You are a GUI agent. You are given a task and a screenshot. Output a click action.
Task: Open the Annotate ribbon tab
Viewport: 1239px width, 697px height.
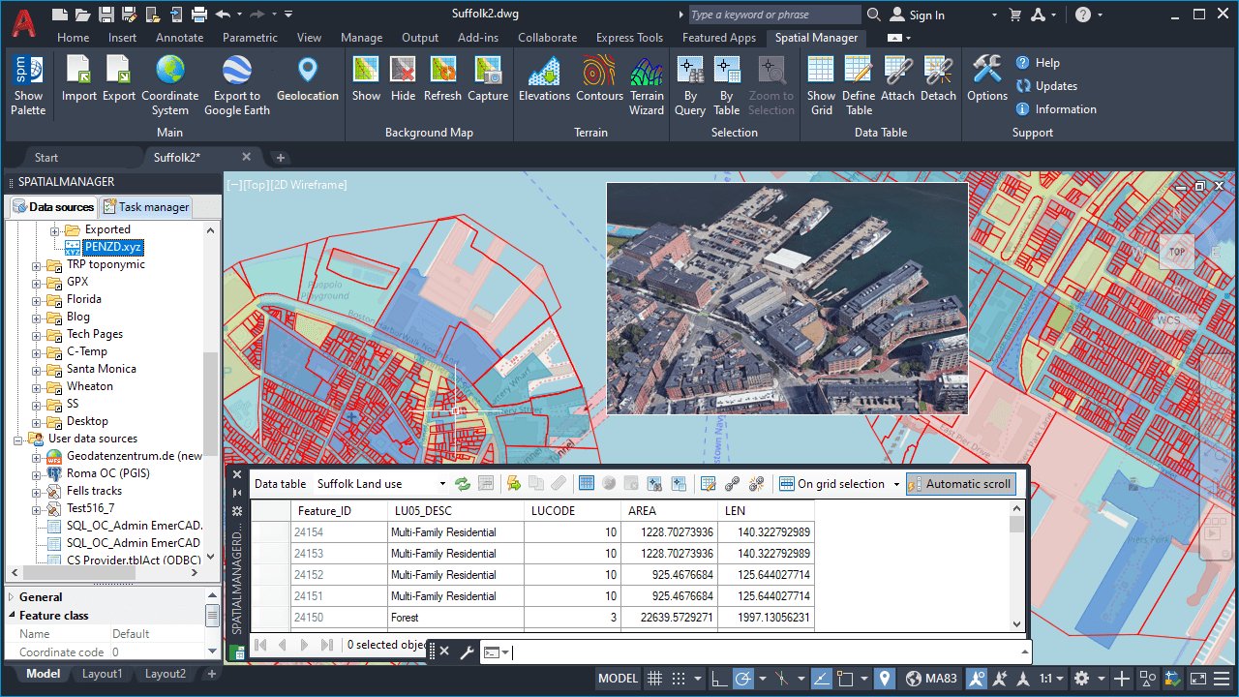(x=179, y=38)
